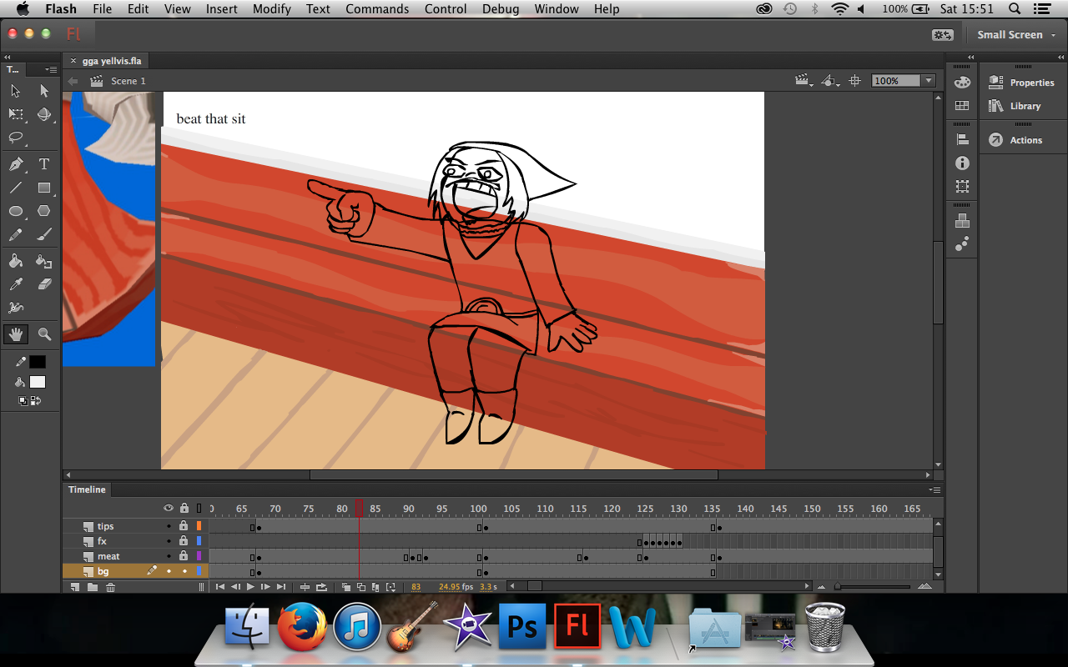
Task: Open the Library panel
Action: coord(1015,106)
